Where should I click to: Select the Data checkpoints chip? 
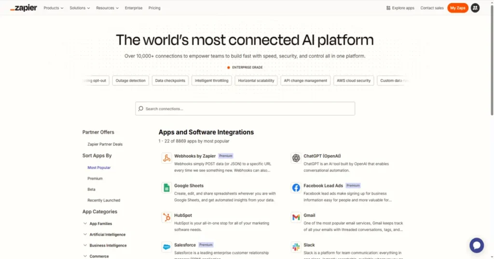pyautogui.click(x=170, y=80)
